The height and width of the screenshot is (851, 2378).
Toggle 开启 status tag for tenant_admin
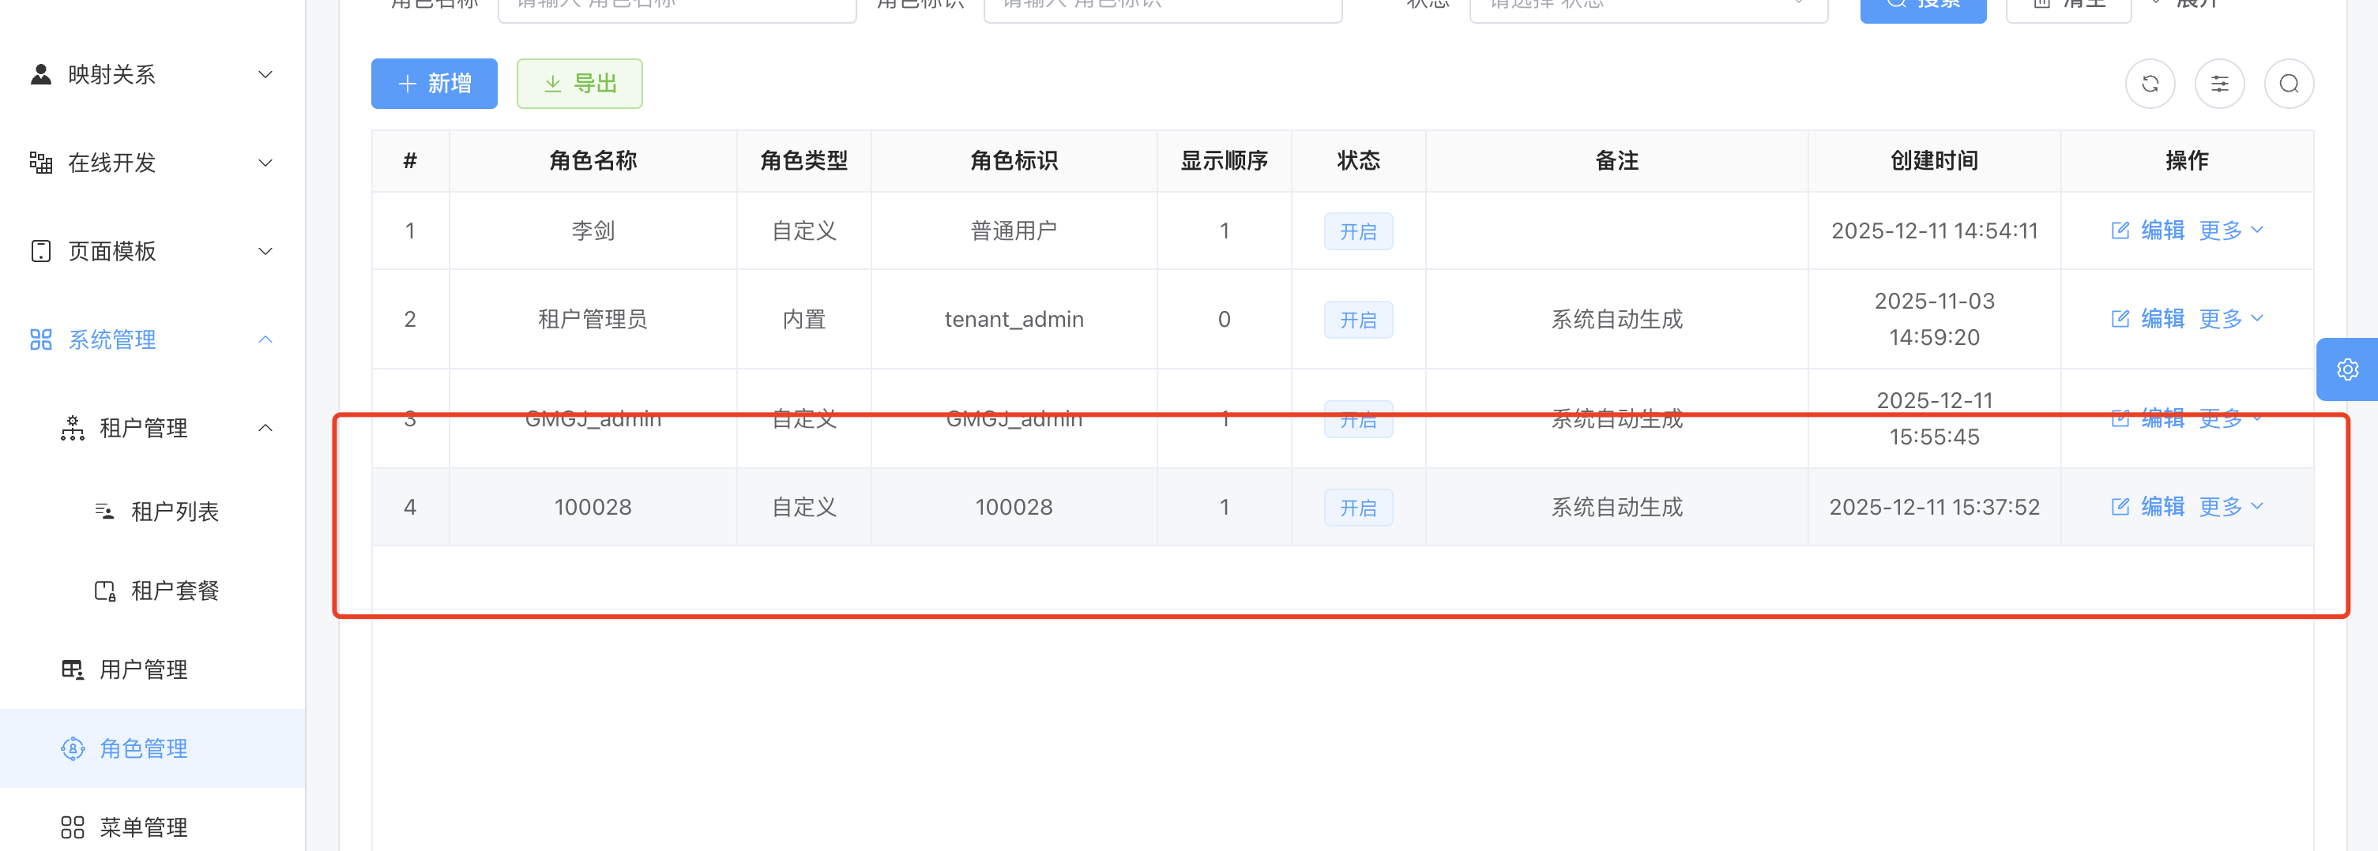(1358, 320)
